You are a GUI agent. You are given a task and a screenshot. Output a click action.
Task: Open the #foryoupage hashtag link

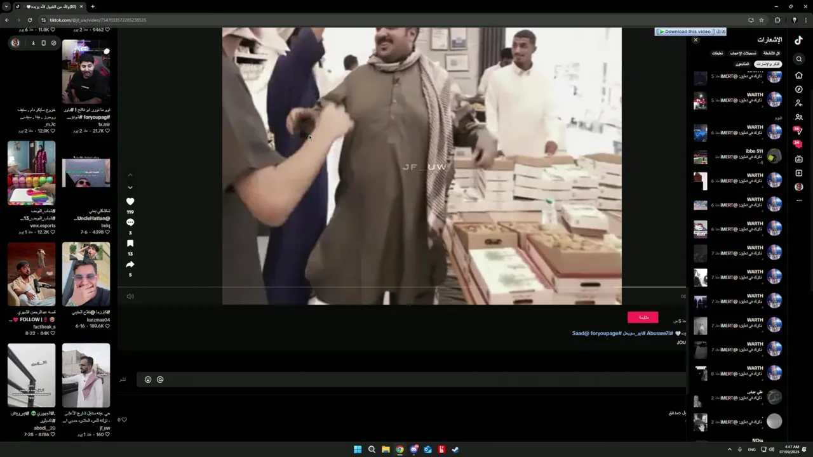[x=607, y=333]
